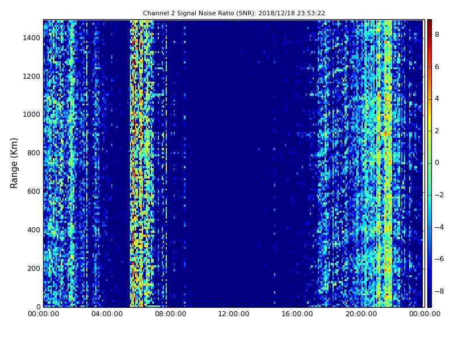Screen dimensions: 454x340
Task: Click the 04:00:00 time tick label
Action: (x=107, y=314)
